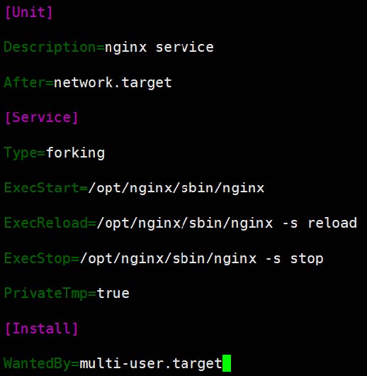Click the forking value
The height and width of the screenshot is (376, 367).
(x=75, y=153)
